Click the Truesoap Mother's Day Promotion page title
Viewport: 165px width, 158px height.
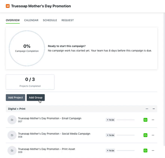[41, 6]
